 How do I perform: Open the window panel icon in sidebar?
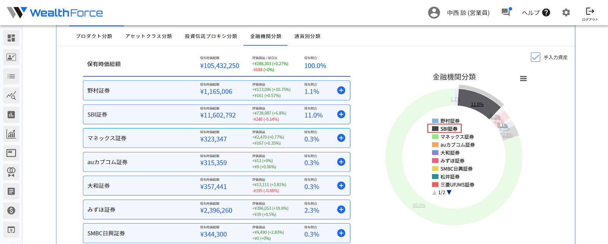point(11,153)
